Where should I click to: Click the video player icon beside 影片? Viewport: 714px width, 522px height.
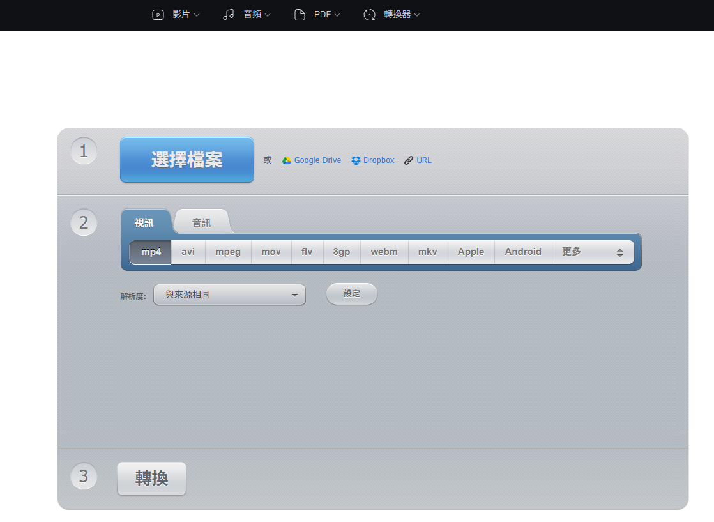(157, 14)
